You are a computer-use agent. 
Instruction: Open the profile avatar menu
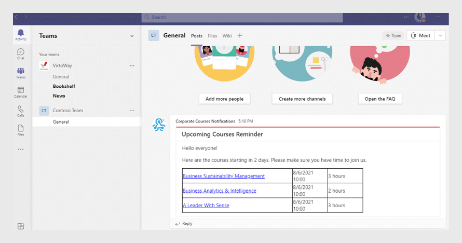click(420, 17)
